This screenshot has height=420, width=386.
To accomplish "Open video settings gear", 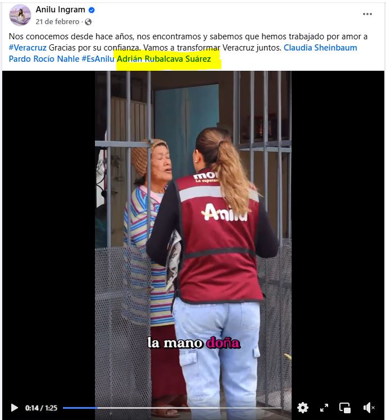I will click(x=303, y=408).
